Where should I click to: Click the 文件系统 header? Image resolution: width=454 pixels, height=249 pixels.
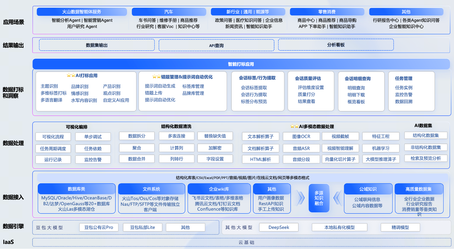[152, 189]
